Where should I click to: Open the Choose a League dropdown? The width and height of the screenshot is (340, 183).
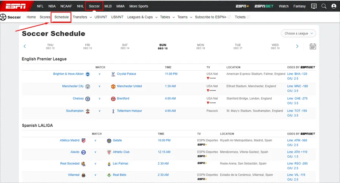coord(298,33)
